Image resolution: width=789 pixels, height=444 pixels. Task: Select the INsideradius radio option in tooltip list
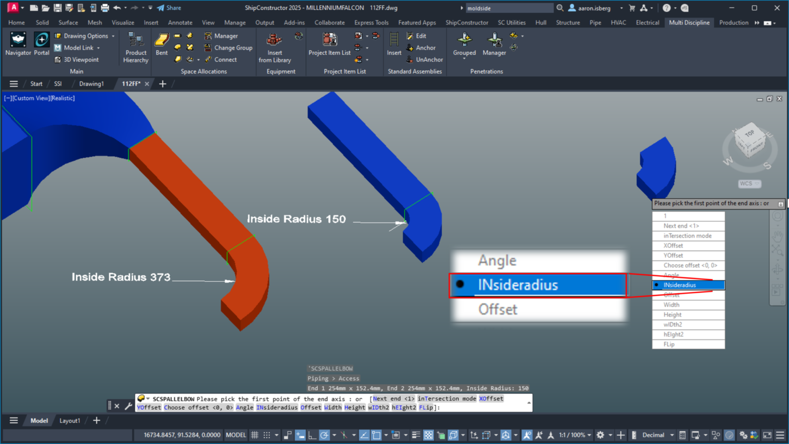click(x=688, y=285)
